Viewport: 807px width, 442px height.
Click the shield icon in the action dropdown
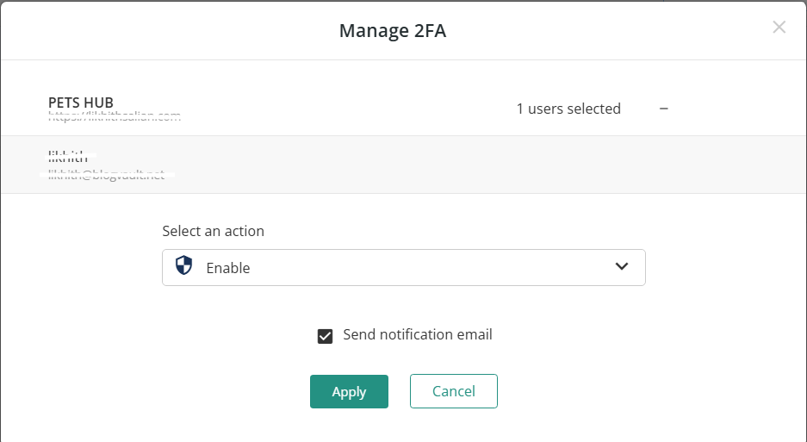point(183,266)
